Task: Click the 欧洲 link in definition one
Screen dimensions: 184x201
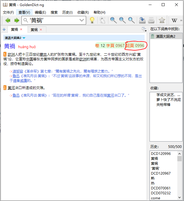Action: tap(11, 55)
